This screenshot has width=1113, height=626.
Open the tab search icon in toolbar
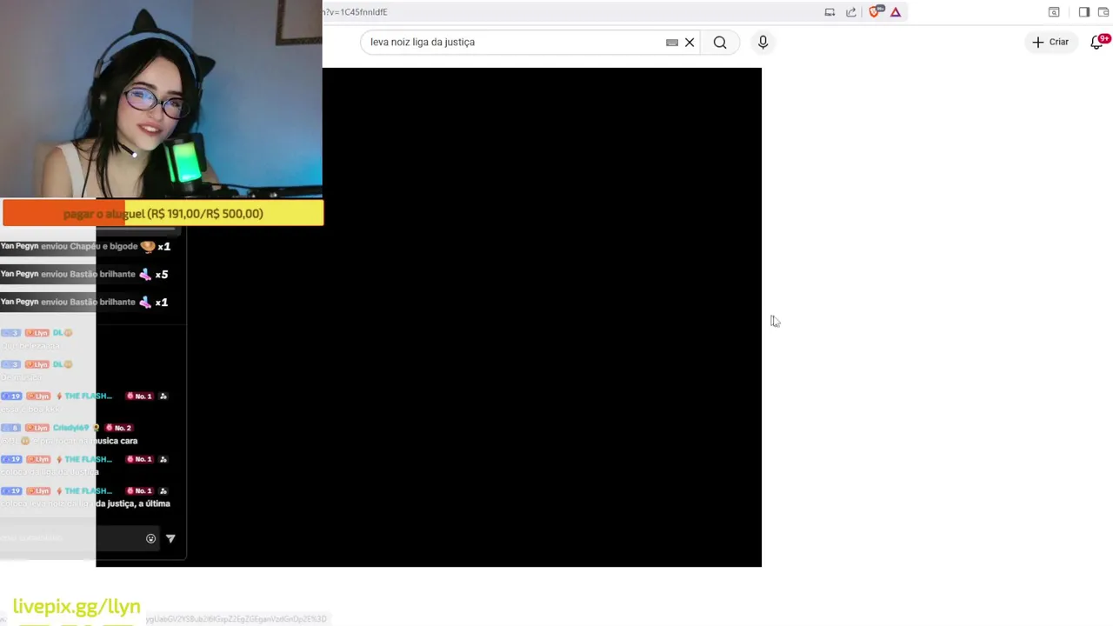(x=1054, y=12)
